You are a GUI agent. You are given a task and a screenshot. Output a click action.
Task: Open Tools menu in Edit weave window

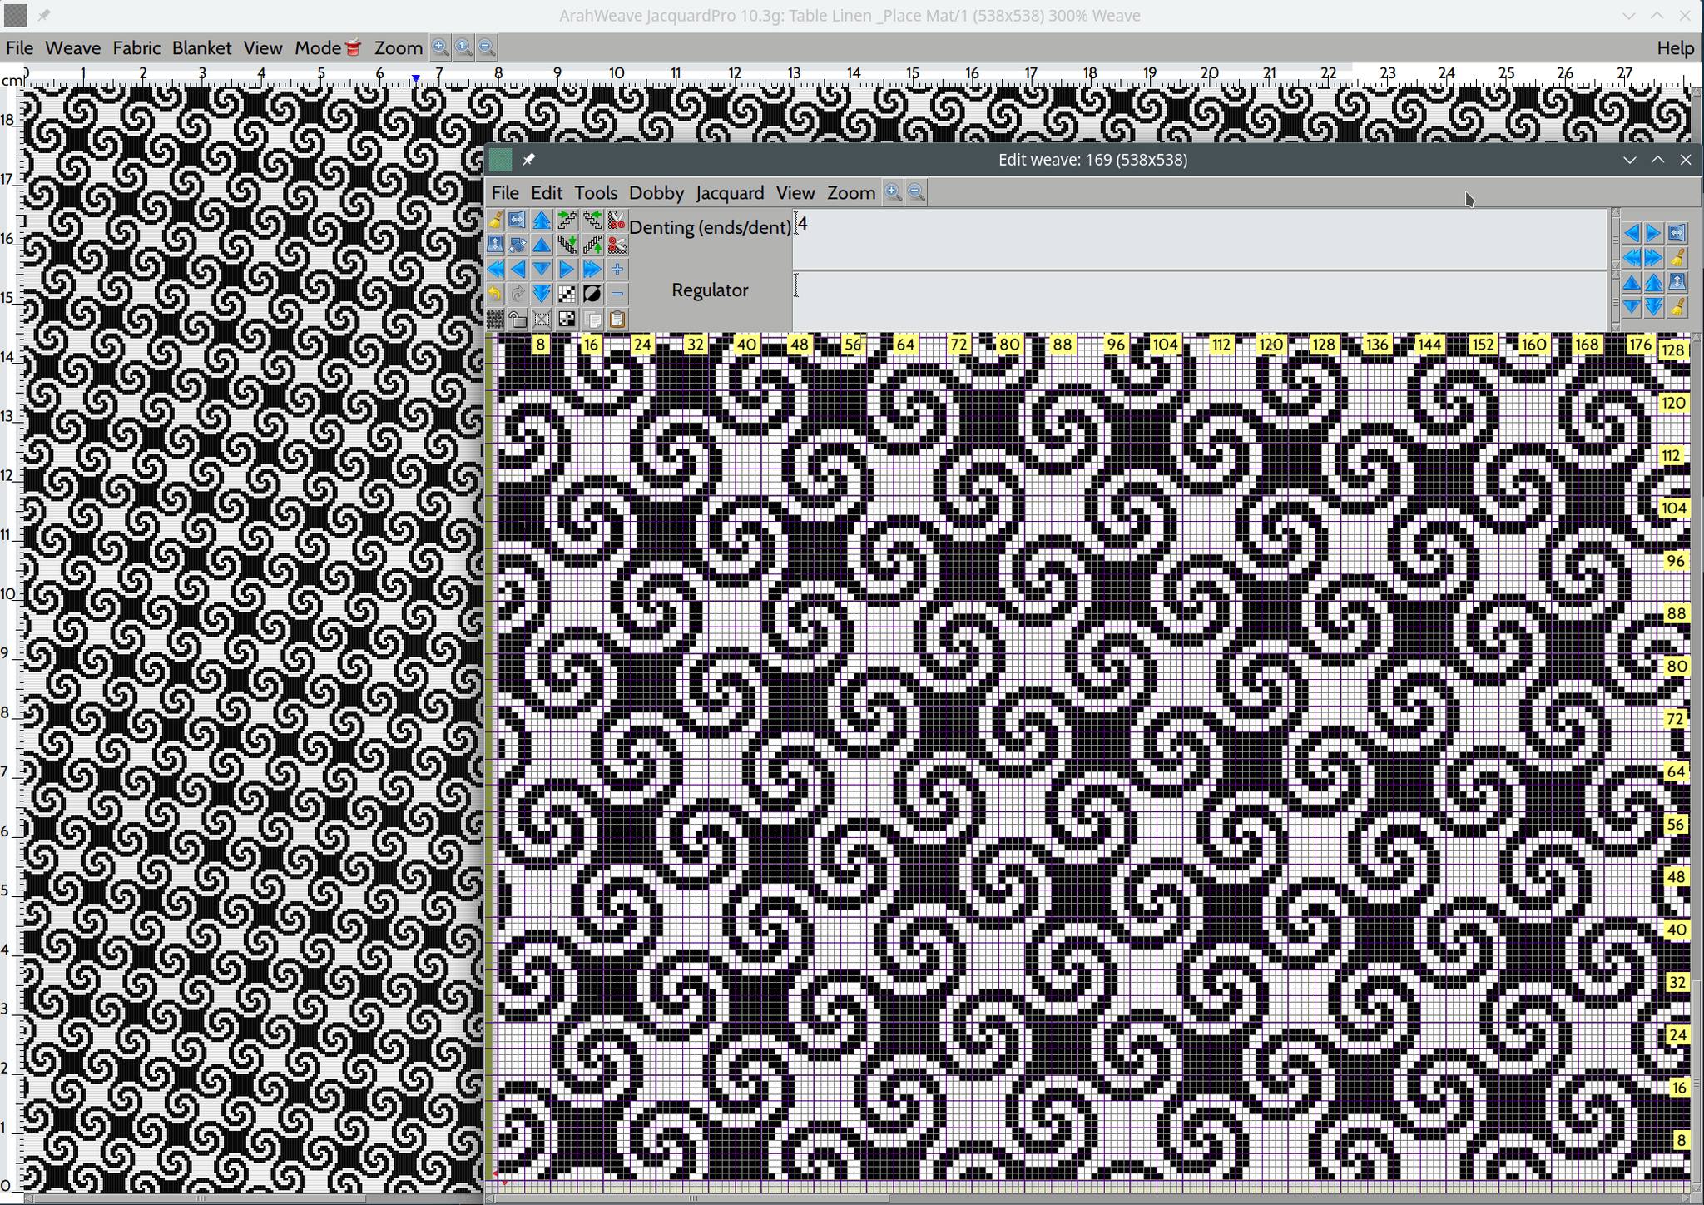click(596, 192)
